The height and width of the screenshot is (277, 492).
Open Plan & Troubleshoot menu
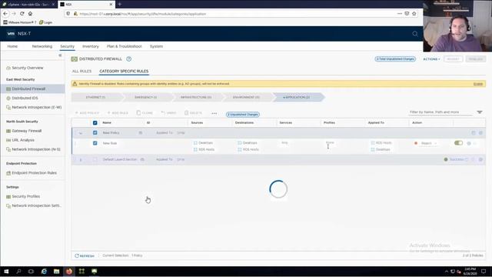(125, 46)
